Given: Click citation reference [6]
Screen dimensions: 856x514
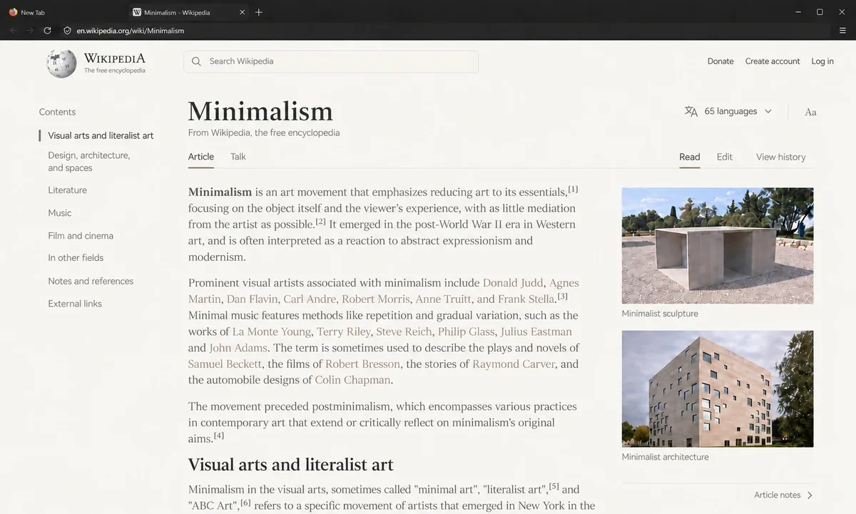Looking at the screenshot, I should [245, 503].
